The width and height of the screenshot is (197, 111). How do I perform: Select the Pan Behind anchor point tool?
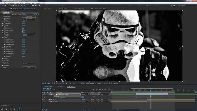(x=16, y=6)
